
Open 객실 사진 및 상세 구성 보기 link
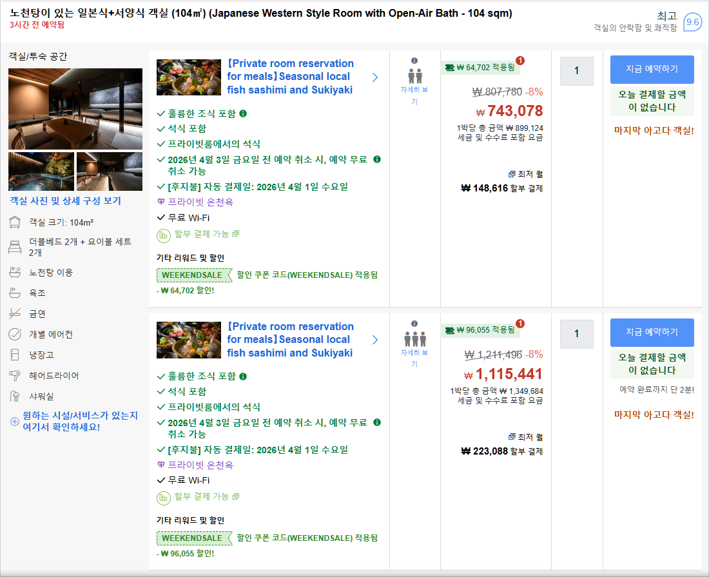66,200
